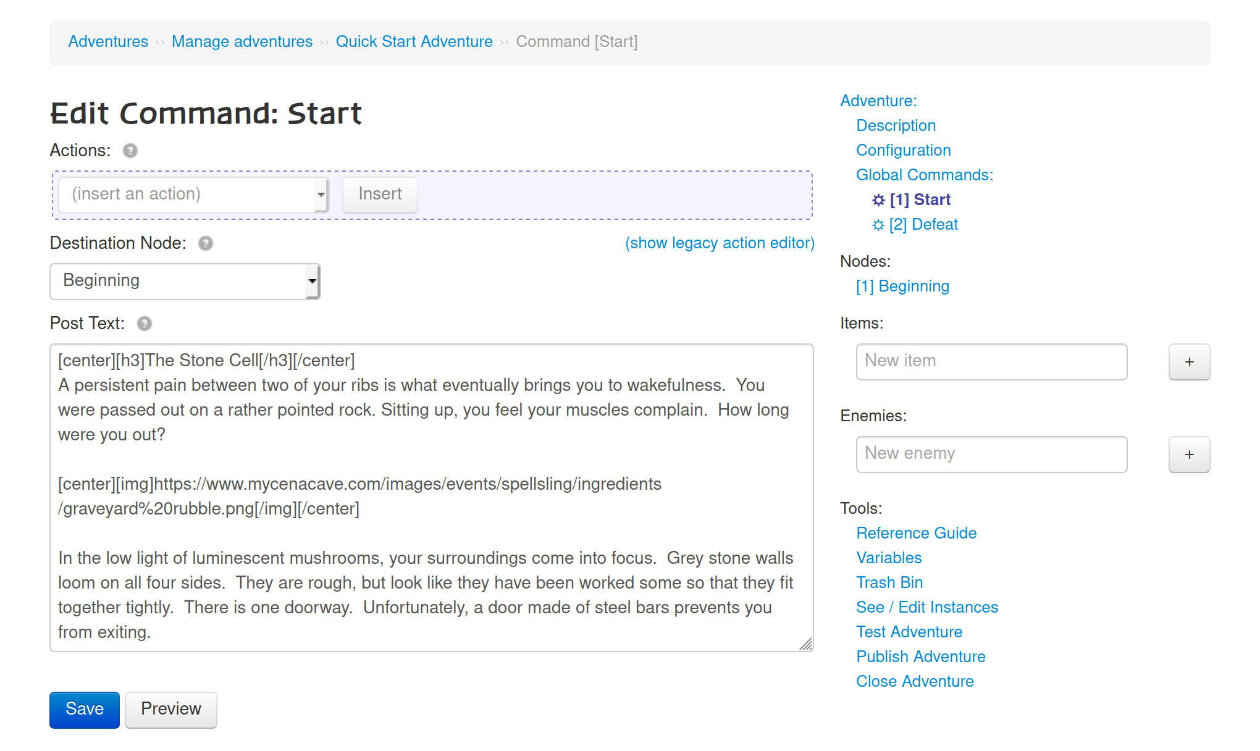Select the [2] Defeat command
This screenshot has height=751, width=1260.
(923, 224)
